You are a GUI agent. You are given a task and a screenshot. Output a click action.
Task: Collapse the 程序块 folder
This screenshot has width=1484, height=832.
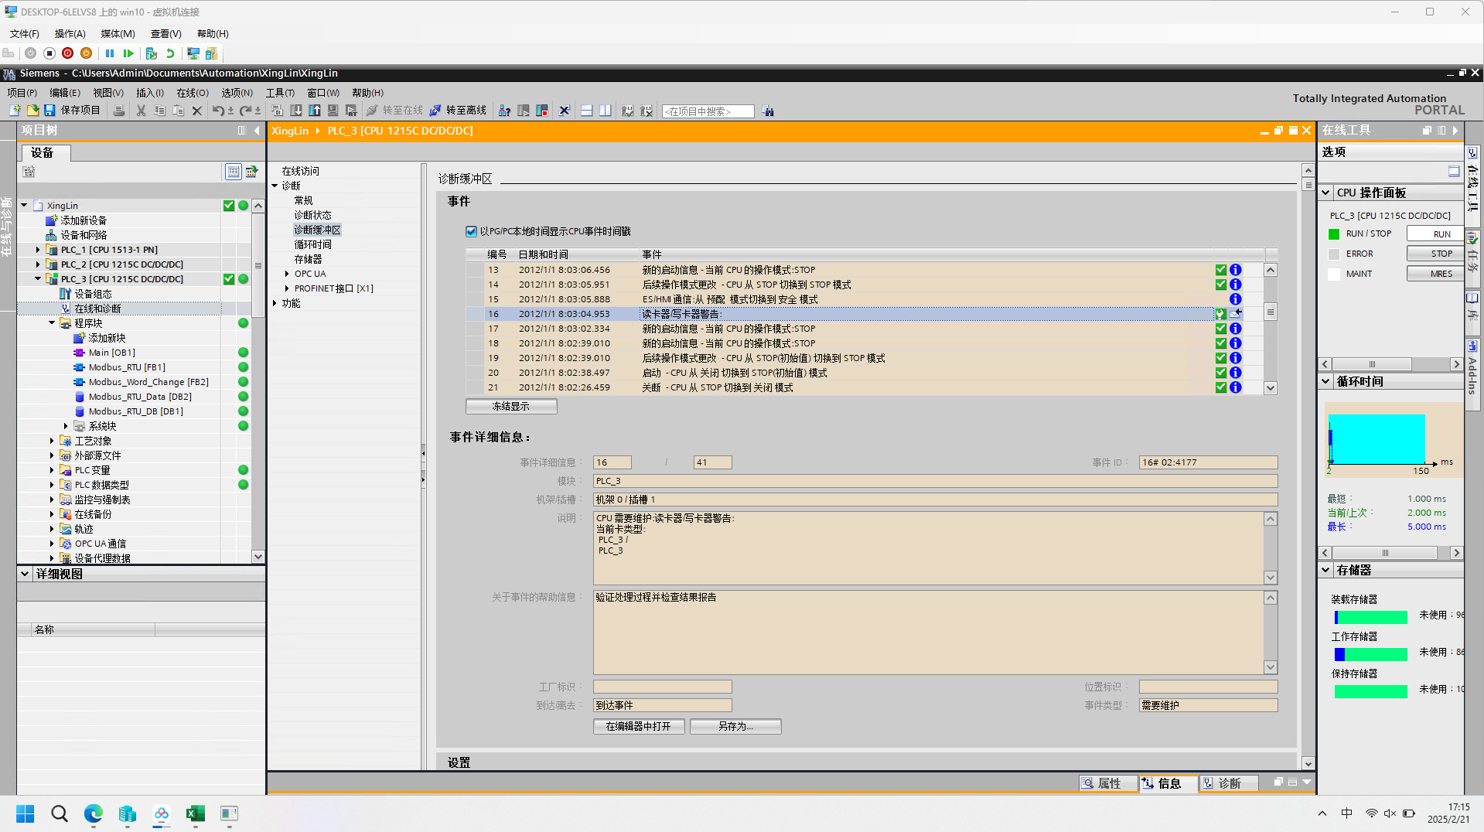pos(52,323)
